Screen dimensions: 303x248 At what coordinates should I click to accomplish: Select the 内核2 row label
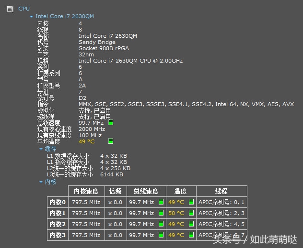click(58, 224)
